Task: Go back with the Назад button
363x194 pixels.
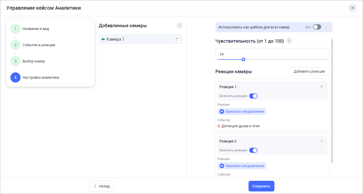Action: coord(101,186)
